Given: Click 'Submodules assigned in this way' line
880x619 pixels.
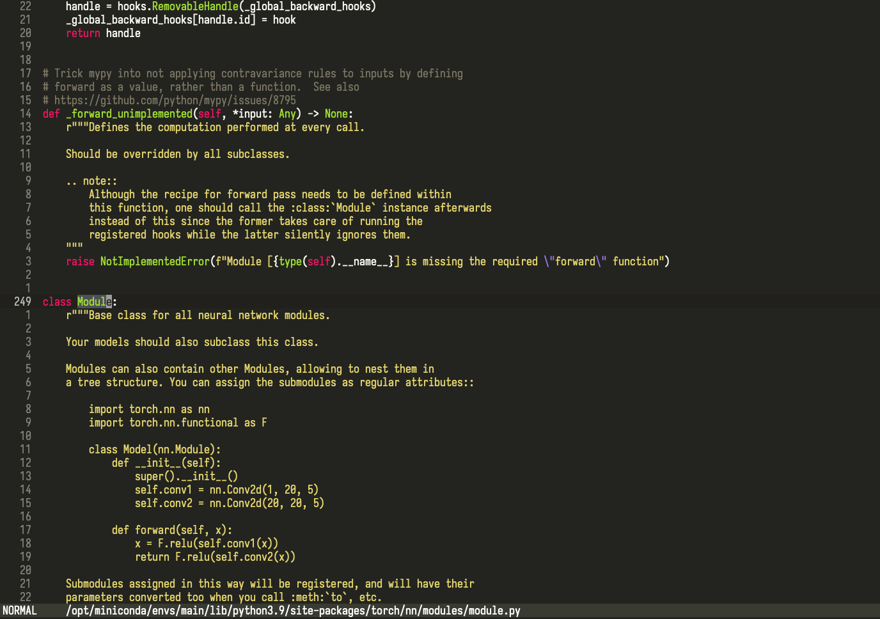Looking at the screenshot, I should click(270, 584).
